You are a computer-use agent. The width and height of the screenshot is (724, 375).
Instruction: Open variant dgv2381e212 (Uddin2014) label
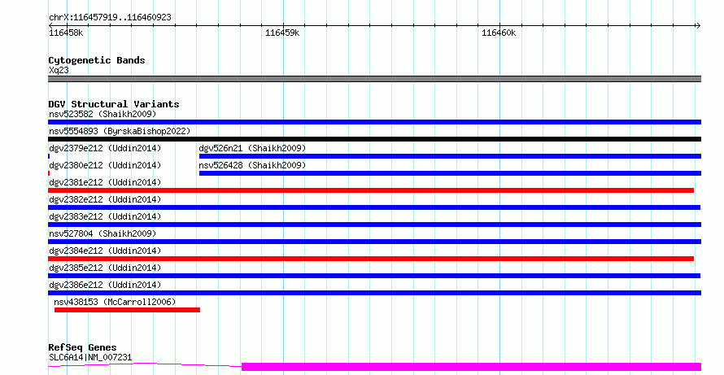point(105,182)
